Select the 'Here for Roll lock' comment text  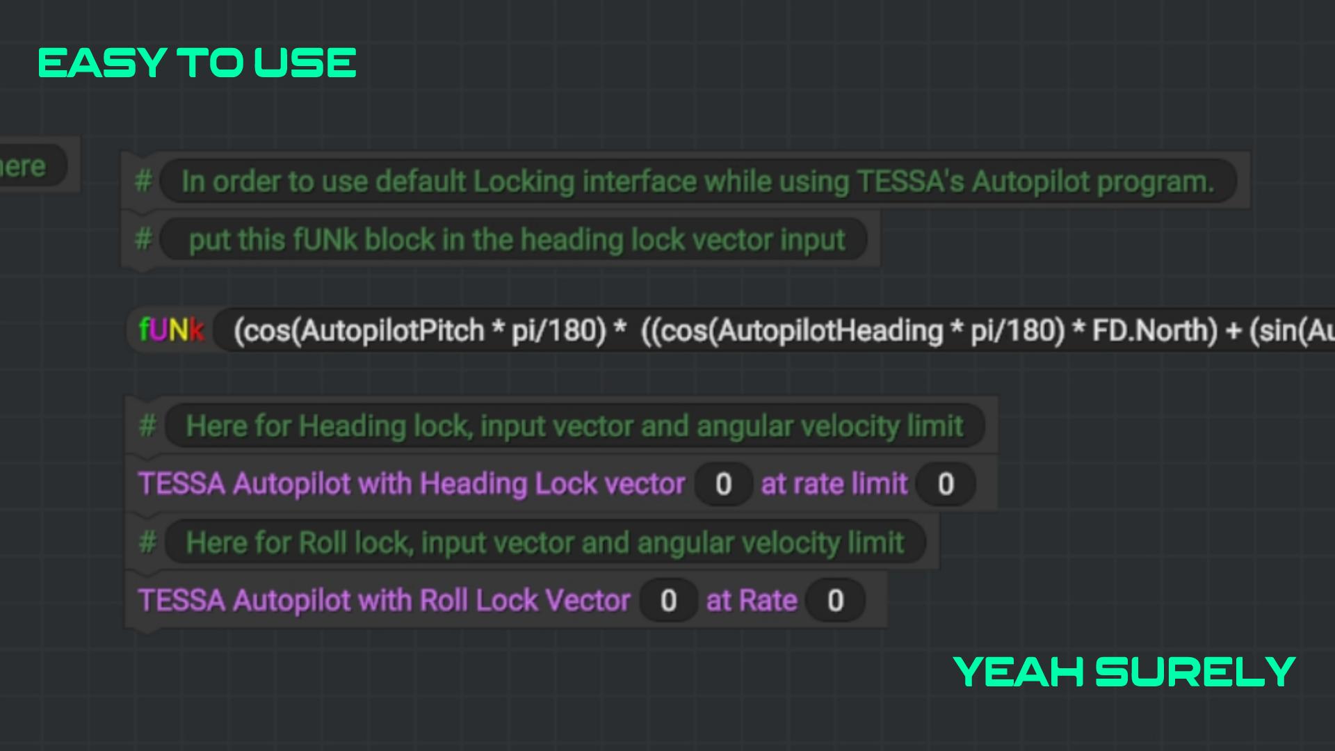pyautogui.click(x=545, y=542)
